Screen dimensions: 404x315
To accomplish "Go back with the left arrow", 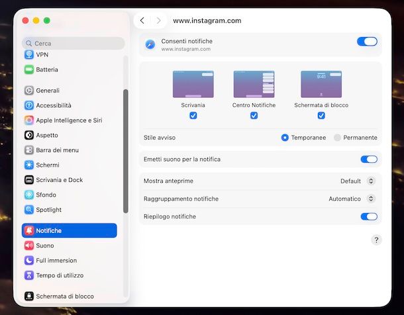I will point(142,21).
